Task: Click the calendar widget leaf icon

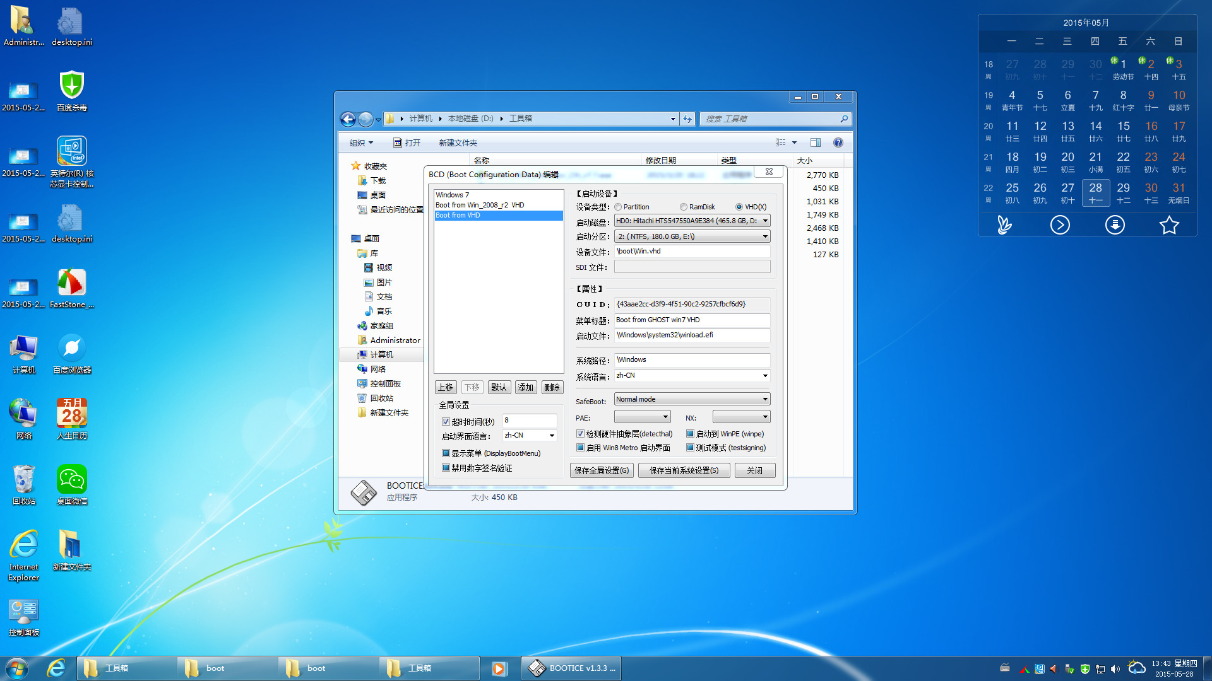Action: click(1005, 225)
